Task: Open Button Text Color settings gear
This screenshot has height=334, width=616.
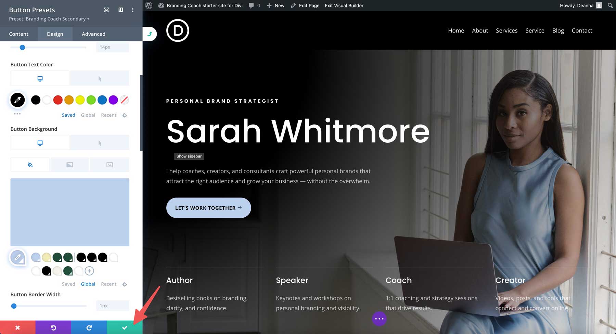Action: coord(125,115)
